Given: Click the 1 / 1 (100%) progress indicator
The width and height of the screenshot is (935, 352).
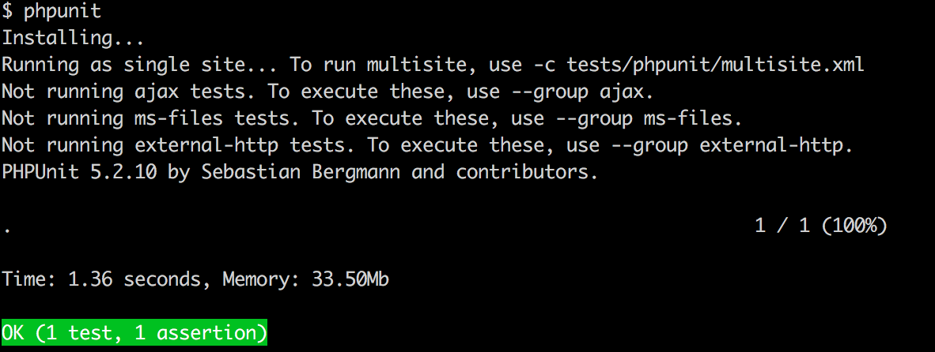Looking at the screenshot, I should click(x=820, y=226).
